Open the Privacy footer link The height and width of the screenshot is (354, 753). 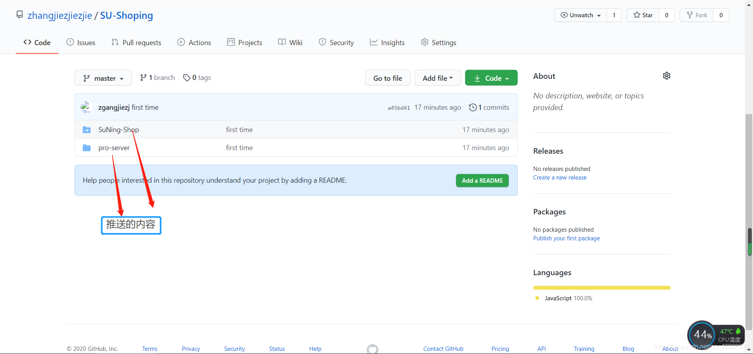(191, 349)
